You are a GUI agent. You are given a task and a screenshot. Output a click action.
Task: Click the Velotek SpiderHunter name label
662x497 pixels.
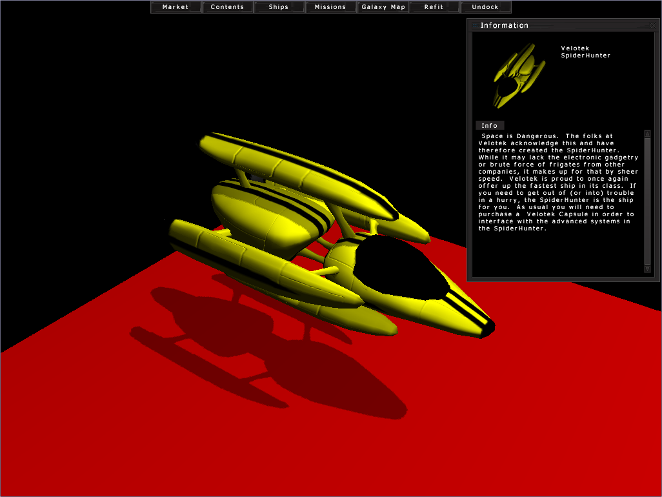click(585, 52)
